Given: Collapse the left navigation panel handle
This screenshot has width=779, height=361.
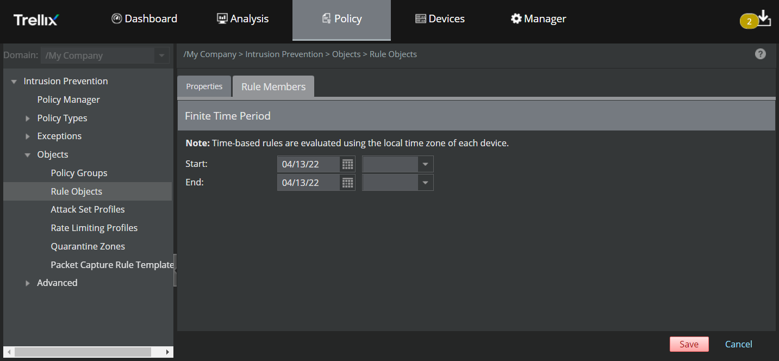Looking at the screenshot, I should [x=175, y=270].
